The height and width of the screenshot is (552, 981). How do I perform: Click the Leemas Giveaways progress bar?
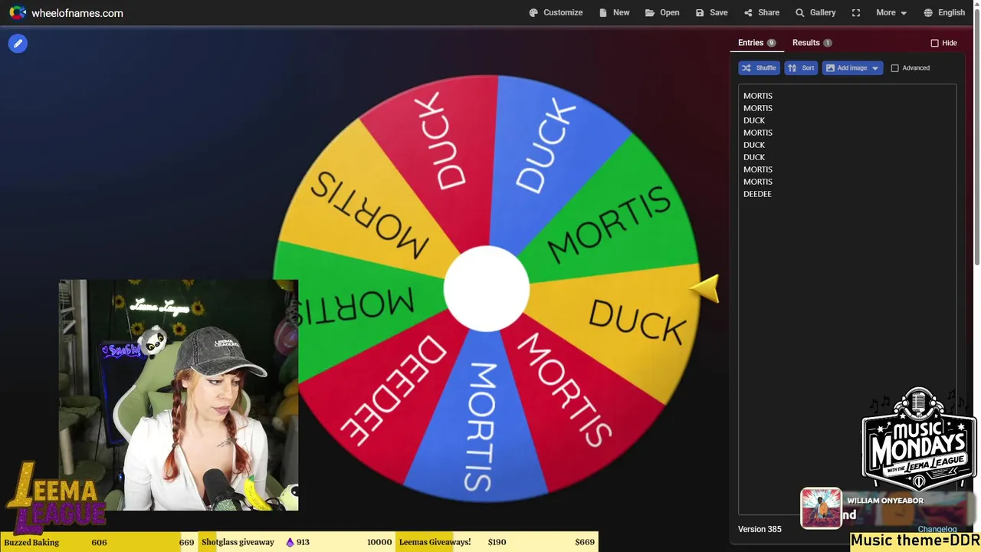coord(497,542)
